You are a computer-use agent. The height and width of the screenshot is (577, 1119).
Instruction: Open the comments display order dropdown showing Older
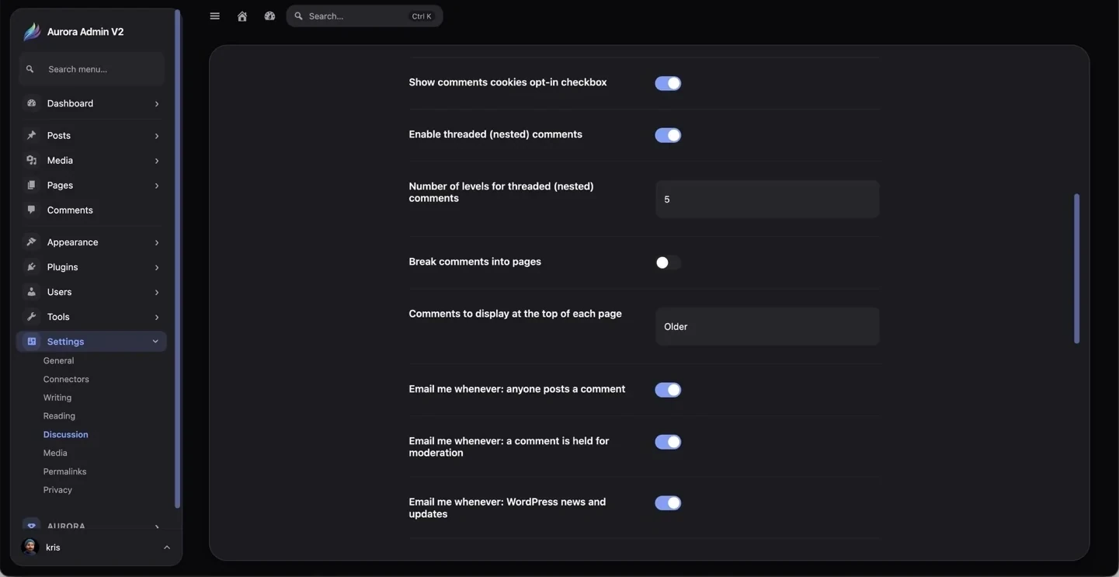point(767,326)
